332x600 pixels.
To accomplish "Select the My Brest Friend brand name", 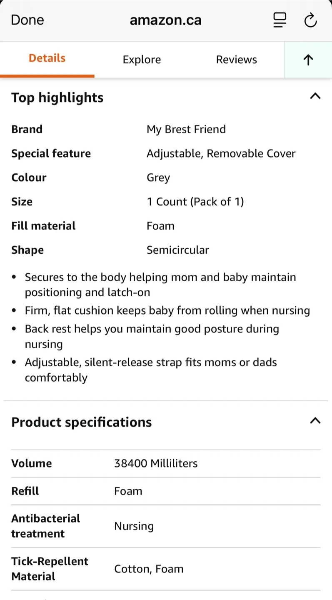I will coord(186,129).
